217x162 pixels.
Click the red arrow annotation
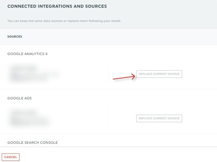point(124,77)
